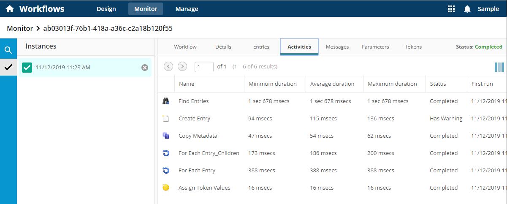
Task: Go to the previous results page
Action: tap(168, 66)
